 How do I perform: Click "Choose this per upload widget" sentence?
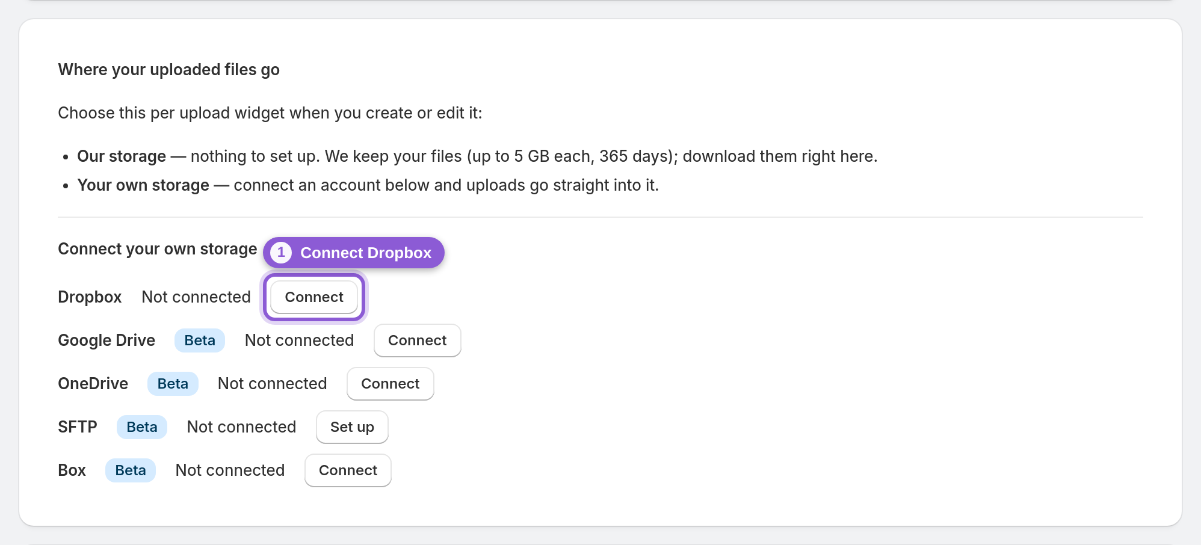[x=270, y=113]
